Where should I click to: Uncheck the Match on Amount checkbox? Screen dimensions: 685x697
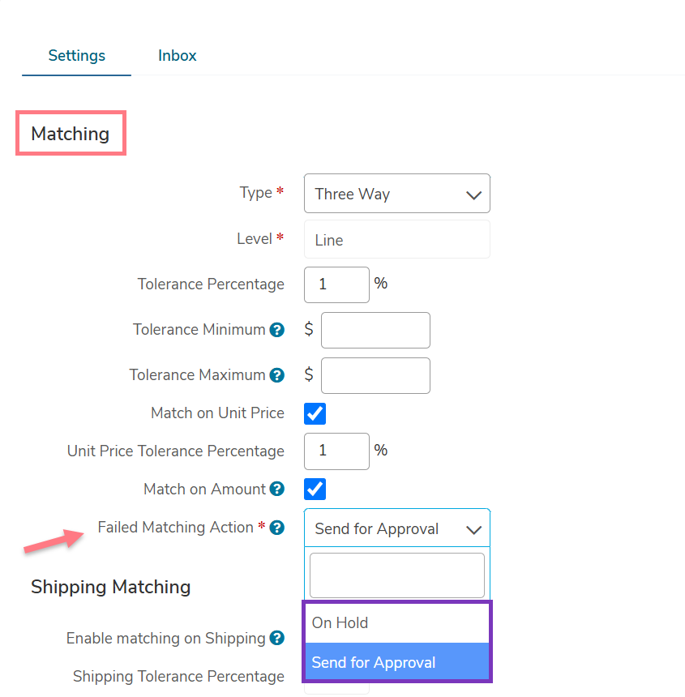[315, 489]
